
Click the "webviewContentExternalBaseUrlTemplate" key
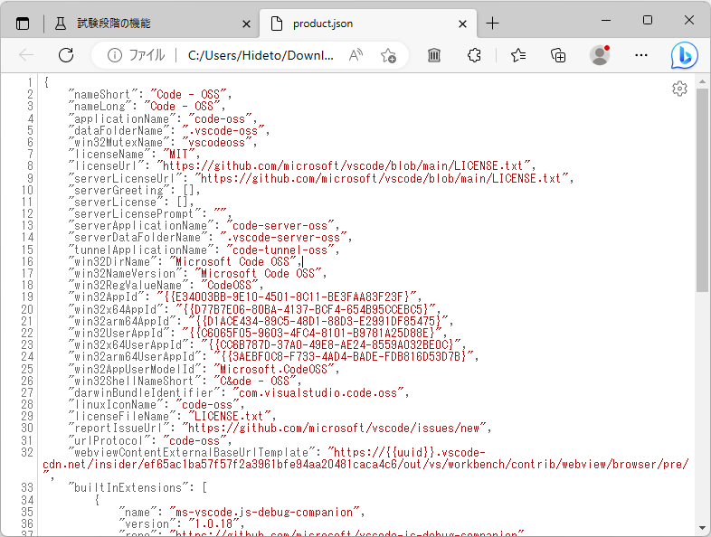192,452
